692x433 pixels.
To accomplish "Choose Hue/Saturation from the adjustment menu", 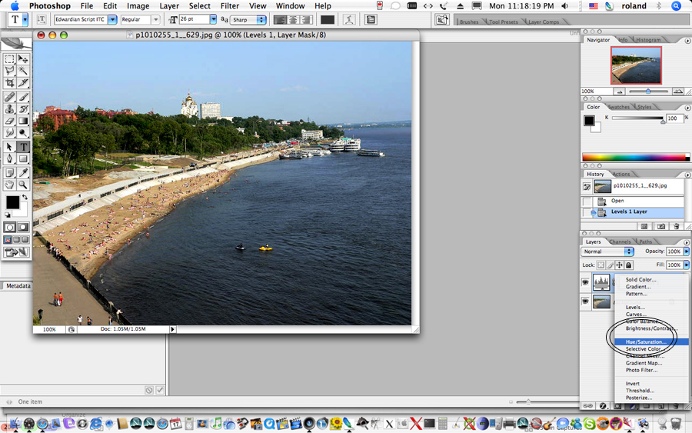I will tap(646, 341).
